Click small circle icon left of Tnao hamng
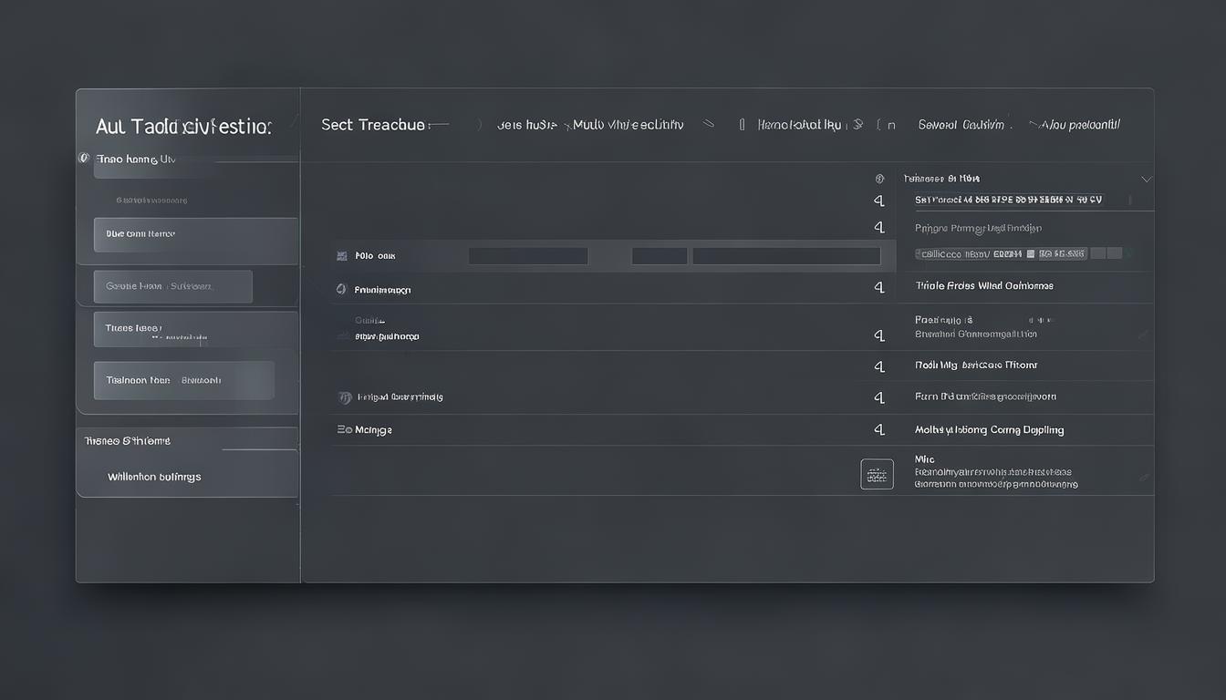Image resolution: width=1226 pixels, height=700 pixels. coord(84,159)
